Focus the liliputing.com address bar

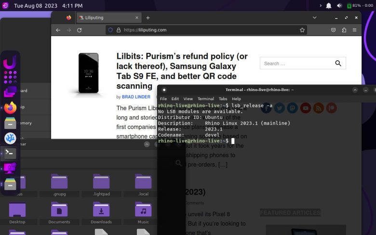[x=206, y=30]
